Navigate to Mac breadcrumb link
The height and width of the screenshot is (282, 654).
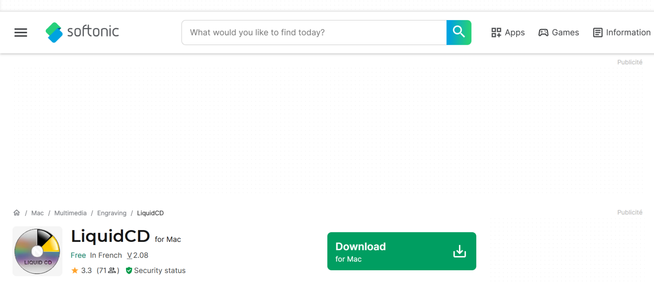pos(37,213)
